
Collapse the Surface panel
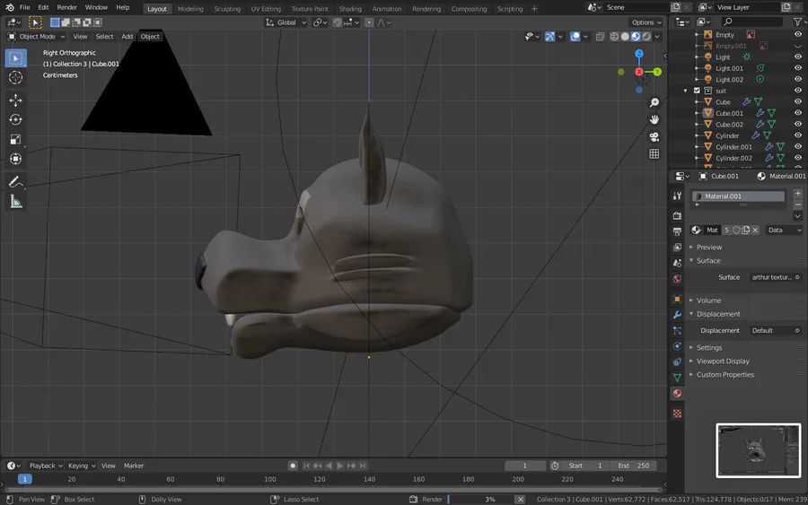coord(708,260)
